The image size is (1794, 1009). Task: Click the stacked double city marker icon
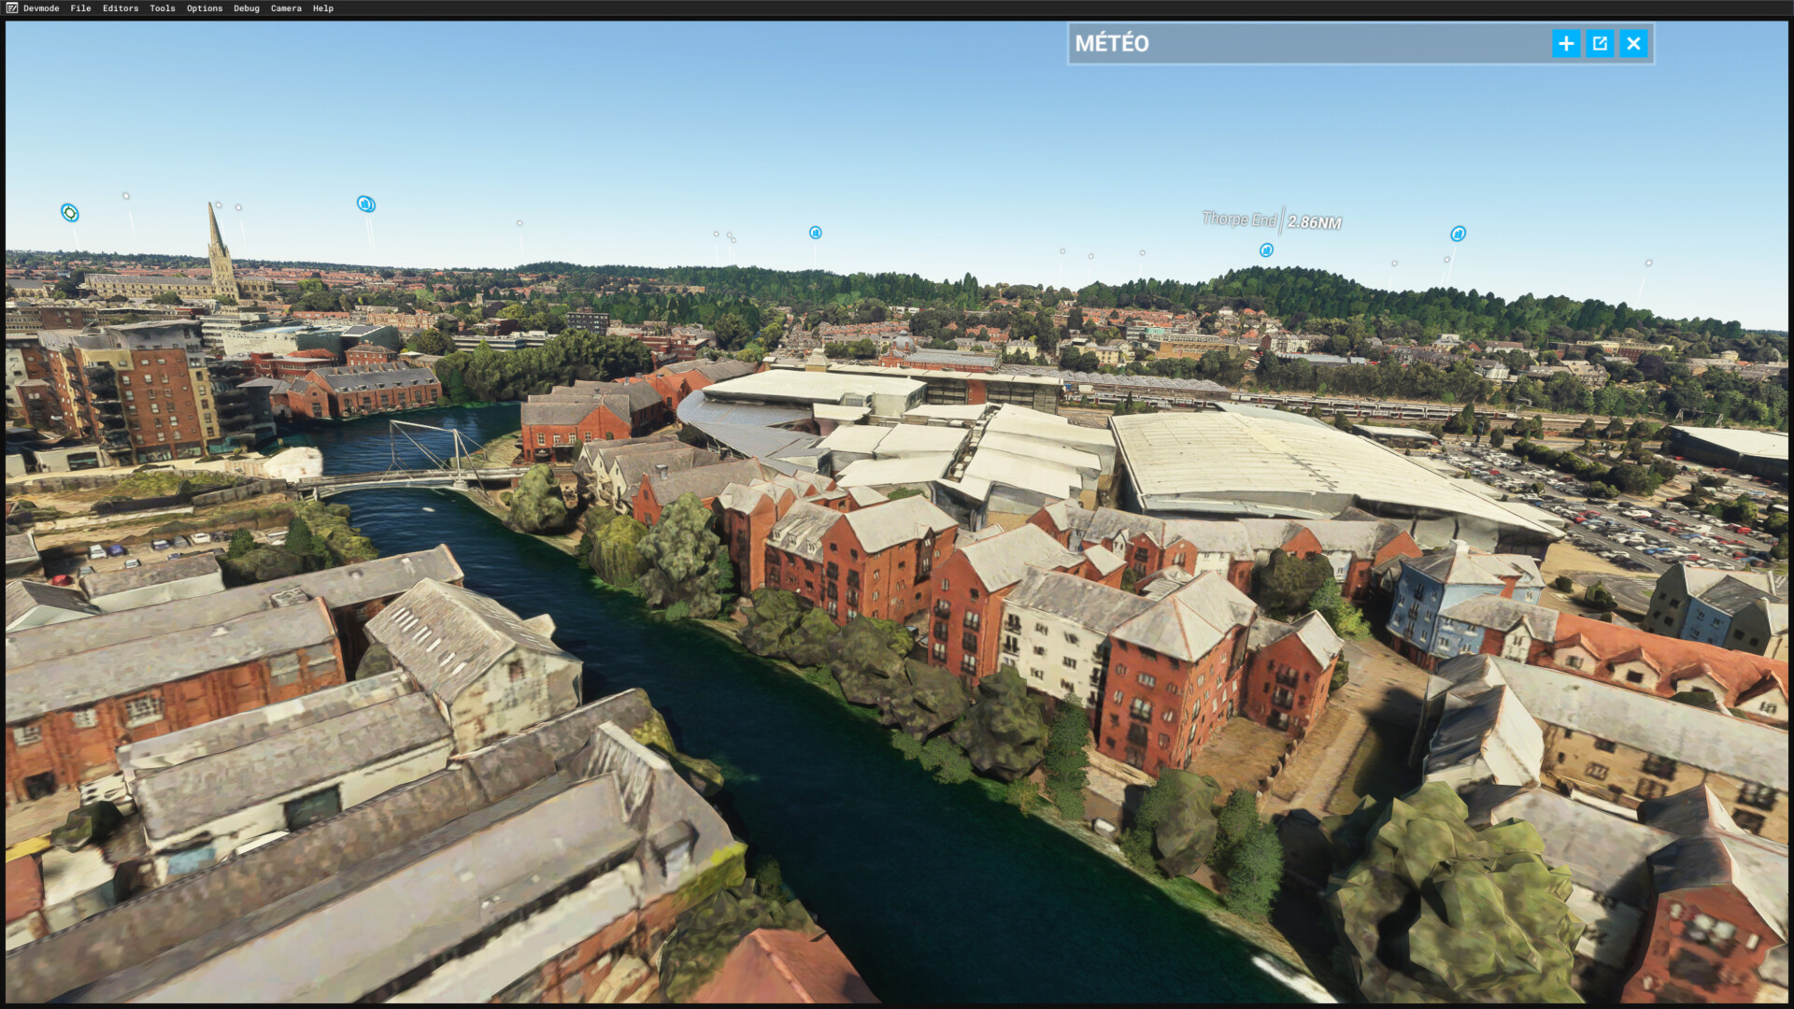(366, 204)
